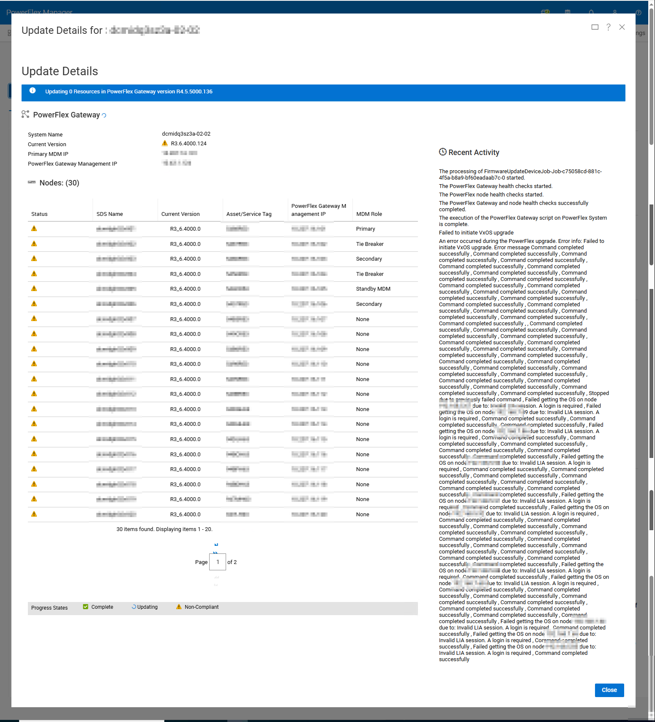Click the page number input field

click(218, 562)
